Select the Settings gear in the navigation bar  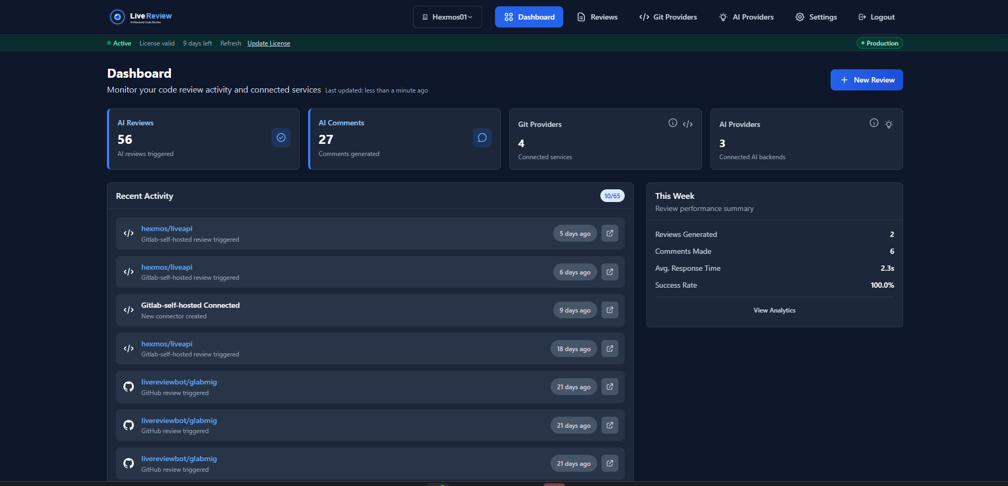(x=816, y=16)
